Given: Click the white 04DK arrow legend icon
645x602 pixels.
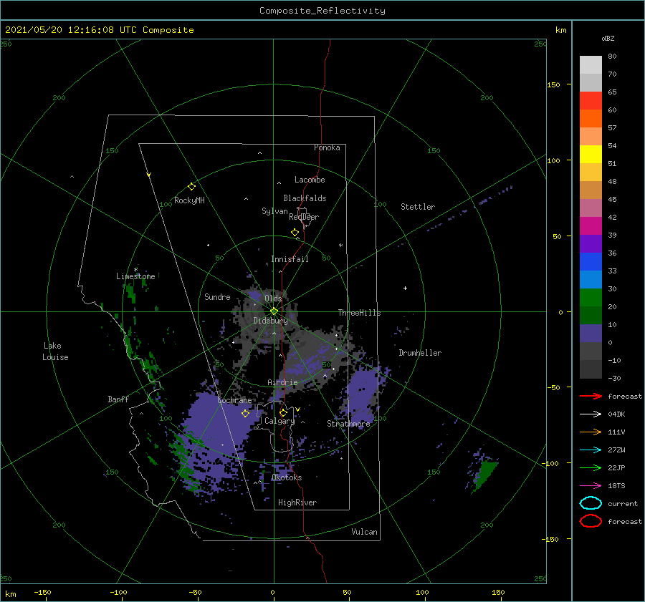Looking at the screenshot, I should (x=591, y=414).
